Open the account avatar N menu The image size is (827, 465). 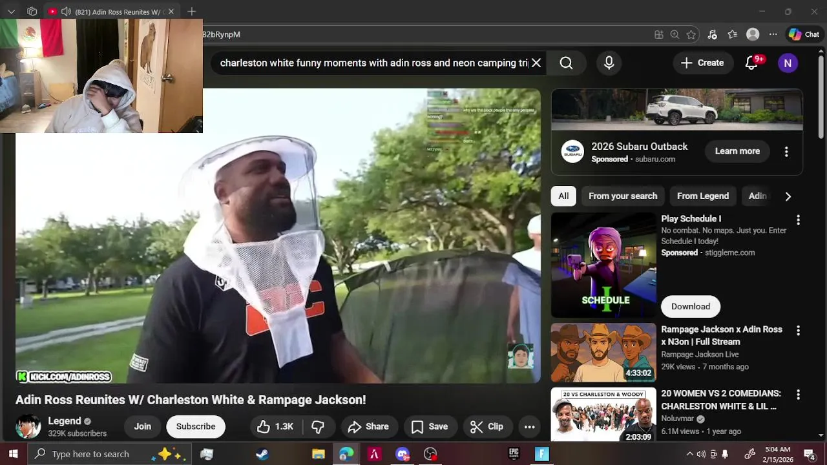pos(787,63)
